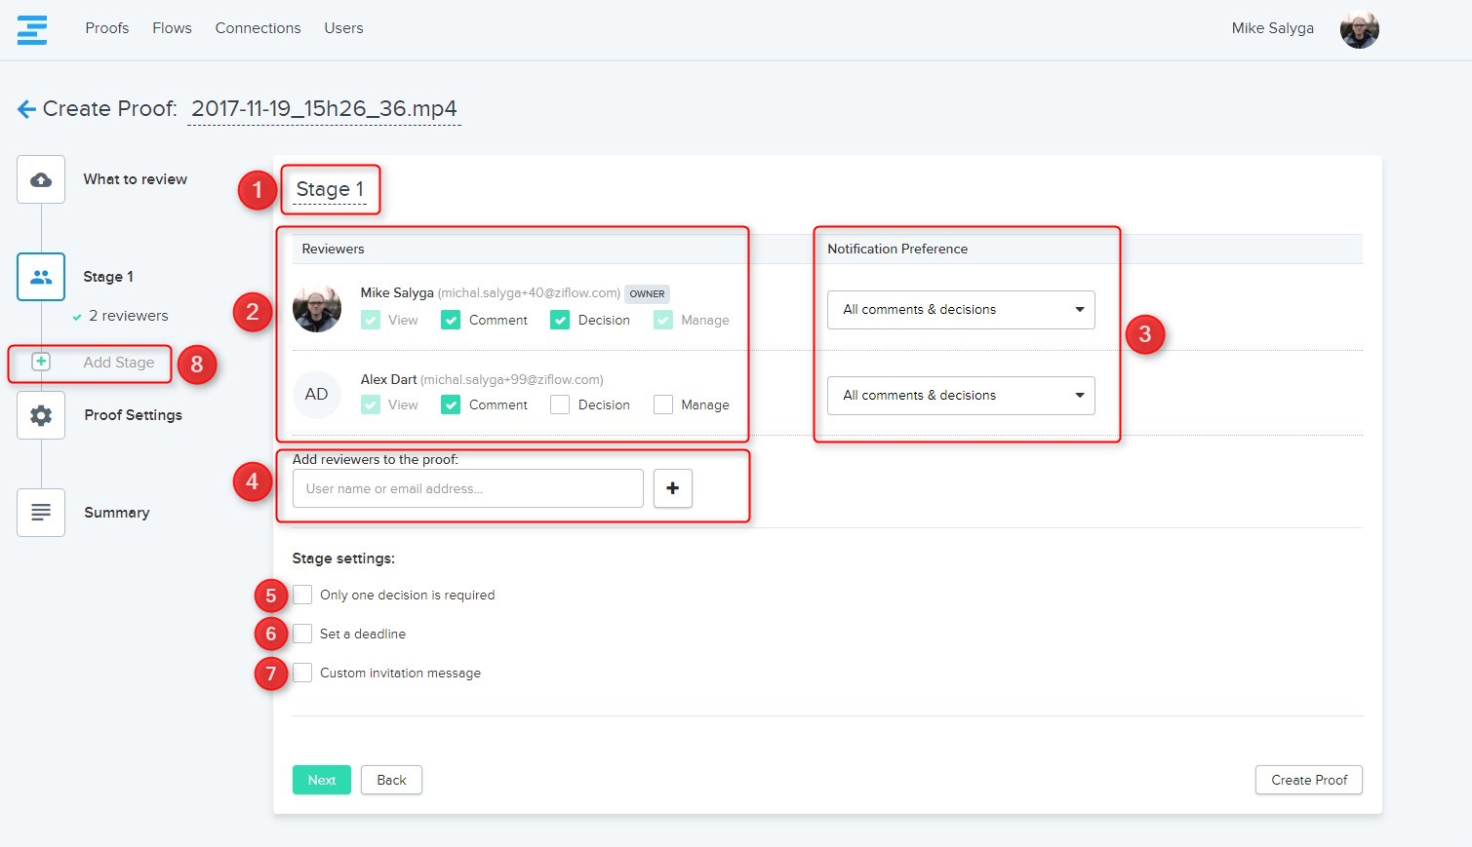This screenshot has height=847, width=1472.
Task: Open the Flows menu
Action: pyautogui.click(x=172, y=28)
